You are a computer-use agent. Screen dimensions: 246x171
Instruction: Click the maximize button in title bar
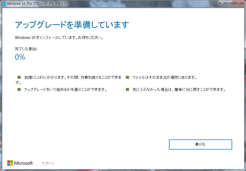[229, 3]
